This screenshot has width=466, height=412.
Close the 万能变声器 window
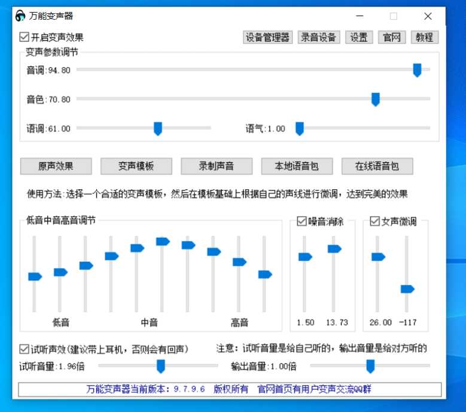tap(428, 16)
